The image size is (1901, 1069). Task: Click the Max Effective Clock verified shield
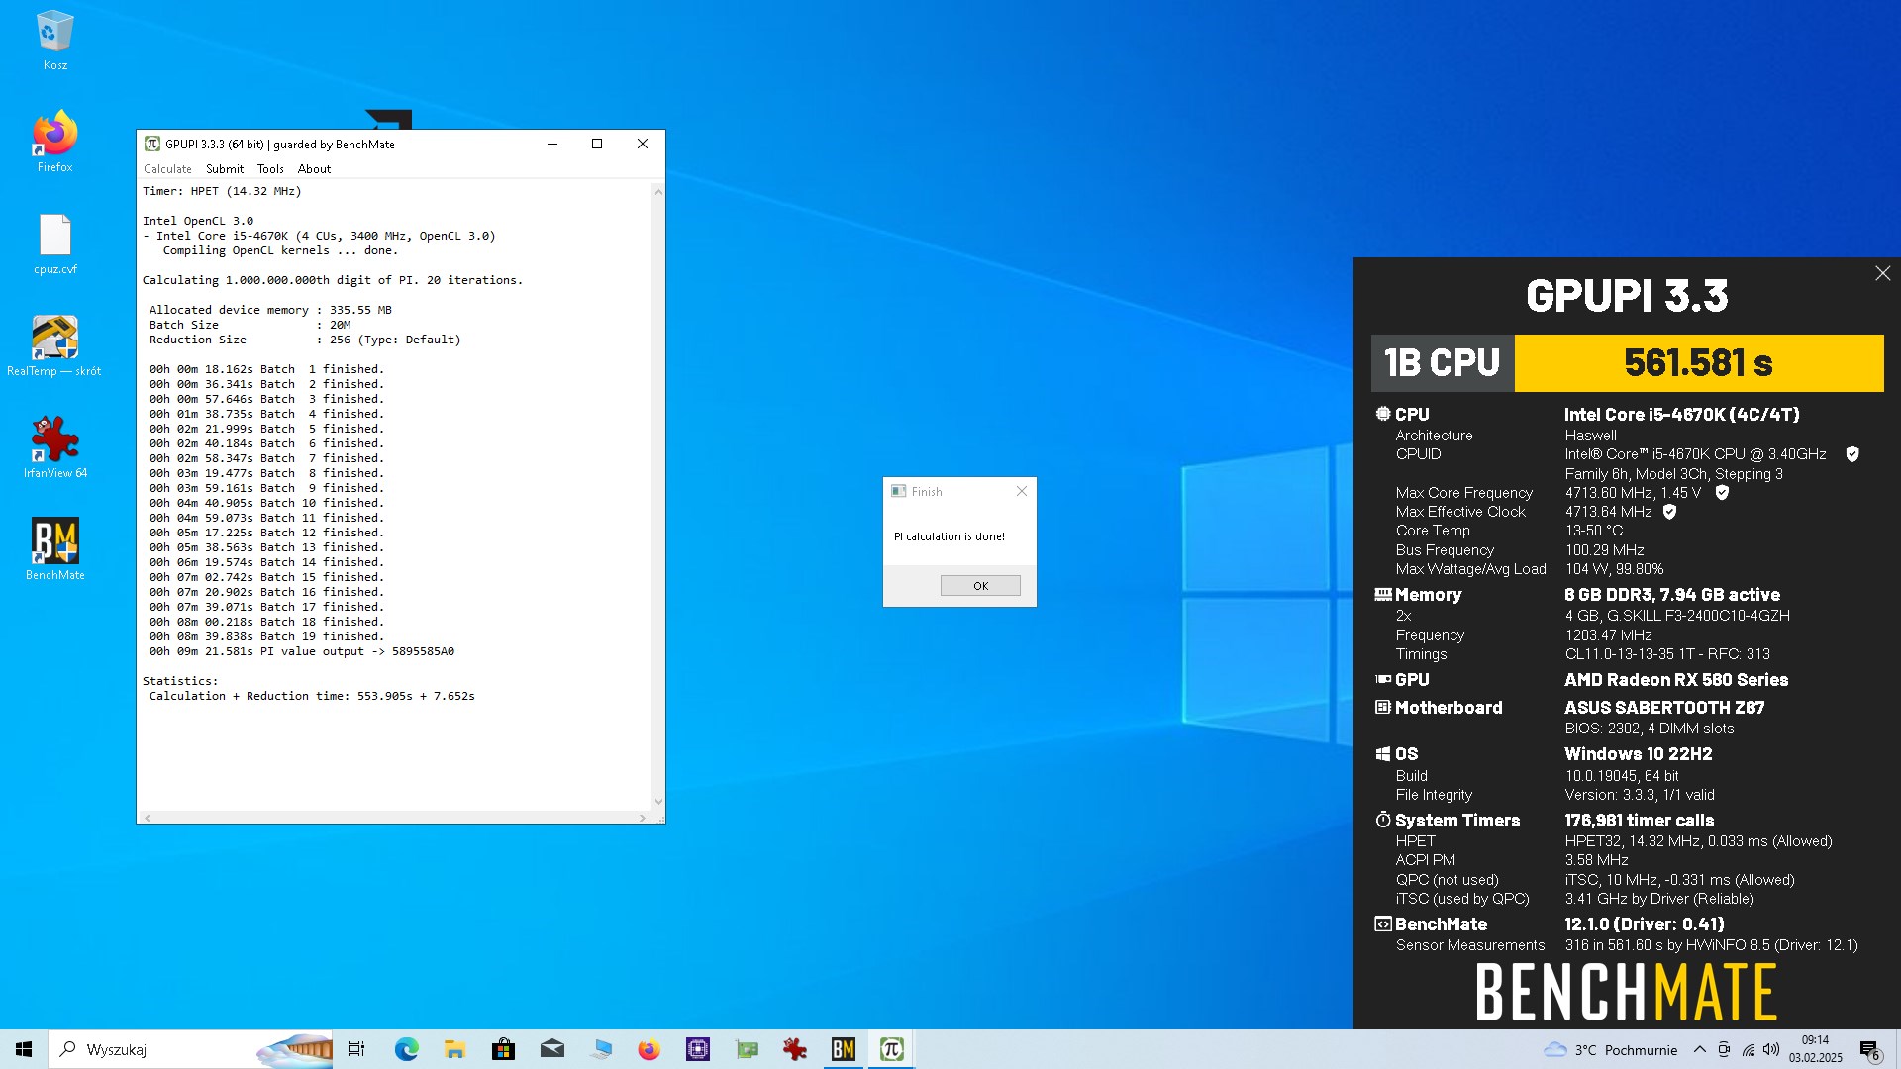coord(1669,512)
